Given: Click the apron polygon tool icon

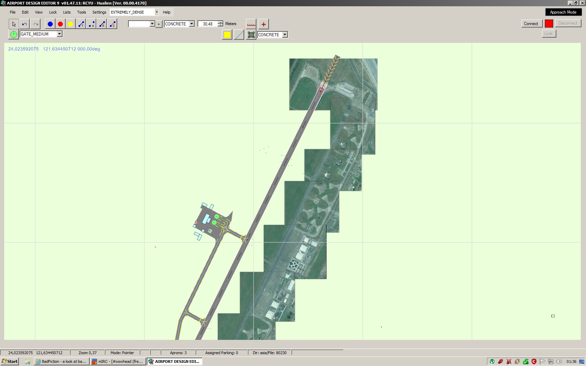Looking at the screenshot, I should click(251, 35).
